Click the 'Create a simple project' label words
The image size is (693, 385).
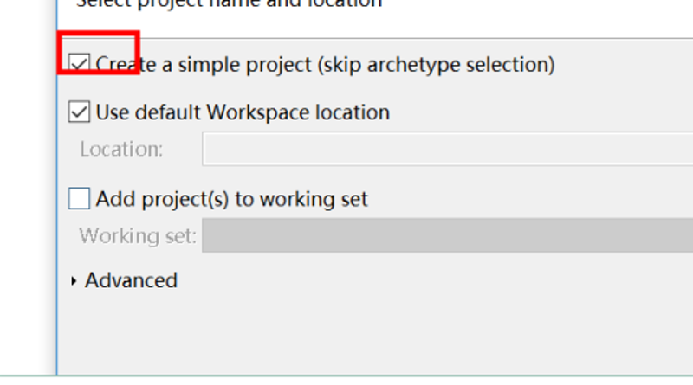pos(204,65)
